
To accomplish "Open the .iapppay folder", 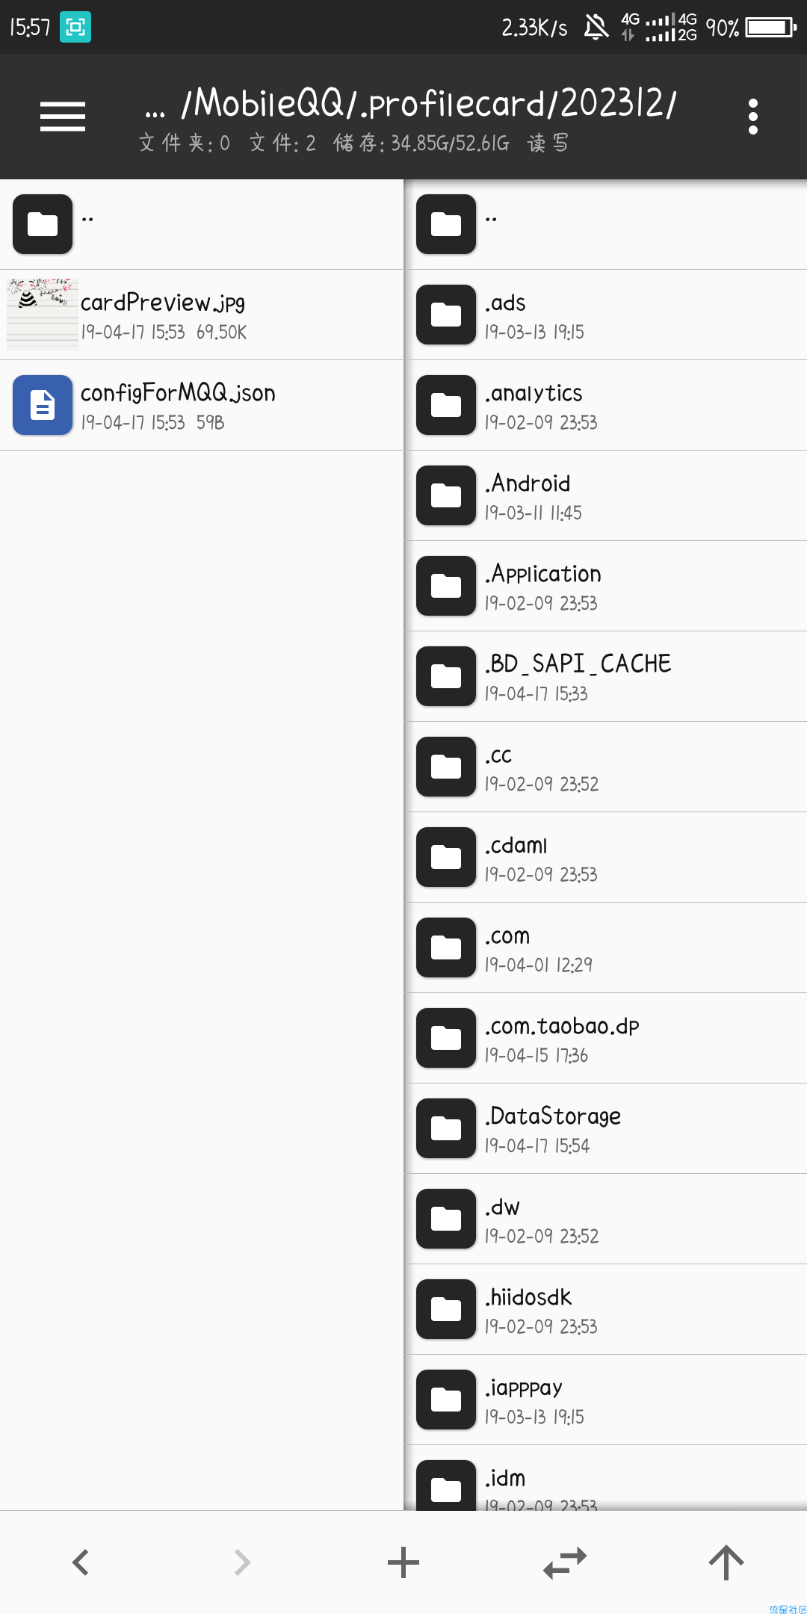I will coord(606,1400).
